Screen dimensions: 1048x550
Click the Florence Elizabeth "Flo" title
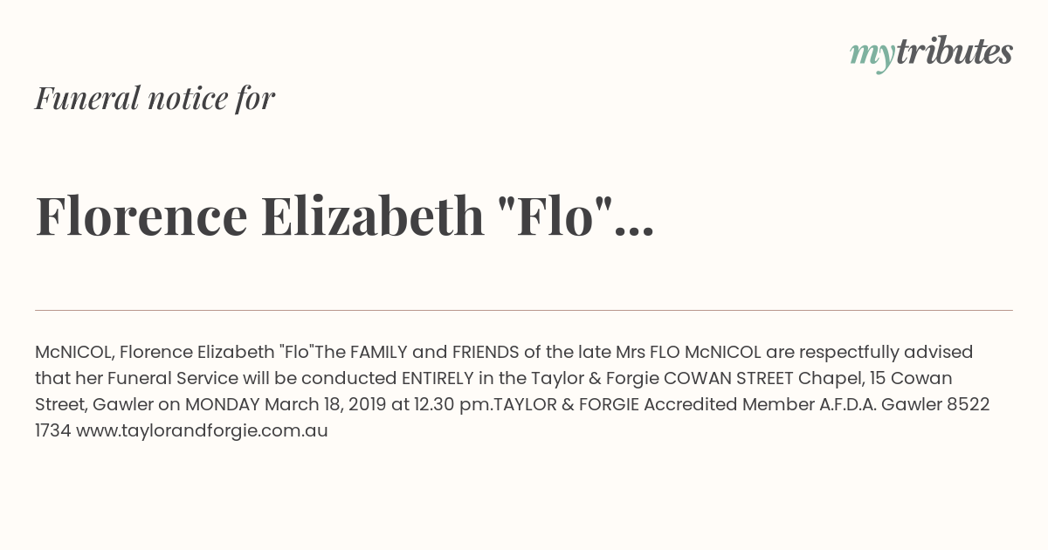click(344, 217)
